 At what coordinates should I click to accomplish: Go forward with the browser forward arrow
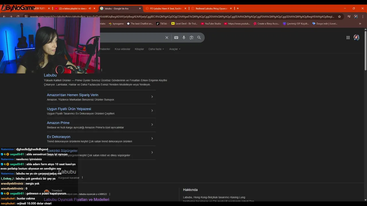point(11,17)
